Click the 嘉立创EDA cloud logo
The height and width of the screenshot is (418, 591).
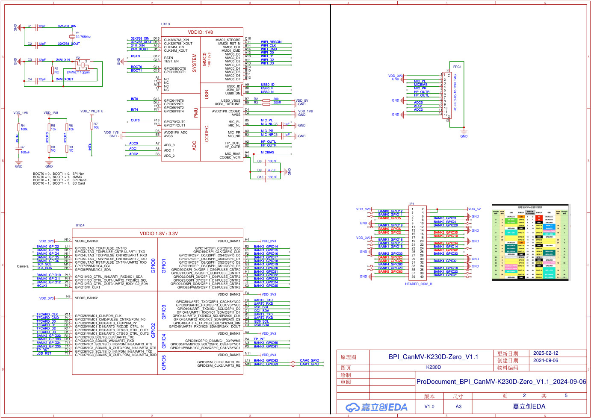point(376,407)
